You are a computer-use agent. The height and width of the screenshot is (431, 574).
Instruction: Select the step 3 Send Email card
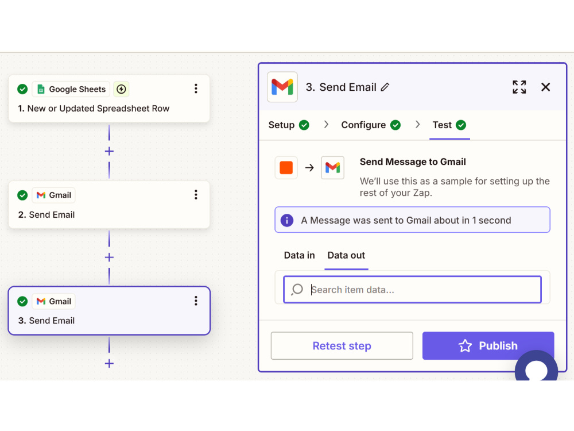tap(109, 311)
